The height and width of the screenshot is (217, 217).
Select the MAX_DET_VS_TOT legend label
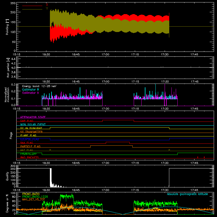(34, 199)
